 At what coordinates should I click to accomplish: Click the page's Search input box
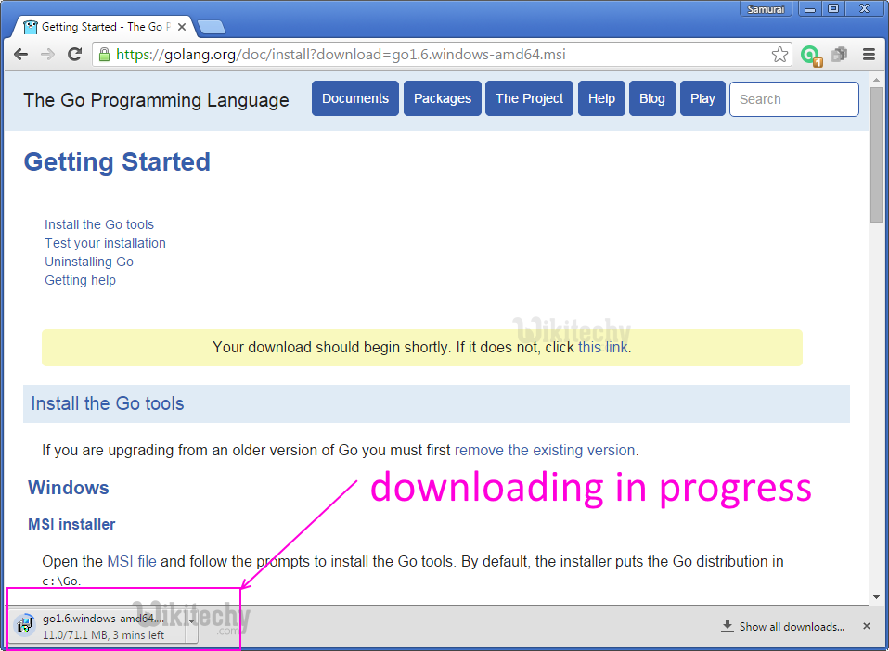pyautogui.click(x=793, y=99)
